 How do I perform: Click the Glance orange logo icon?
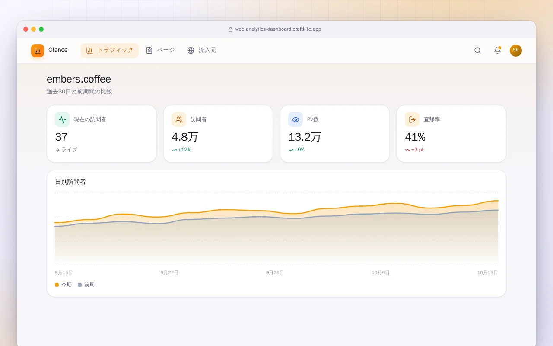[38, 51]
